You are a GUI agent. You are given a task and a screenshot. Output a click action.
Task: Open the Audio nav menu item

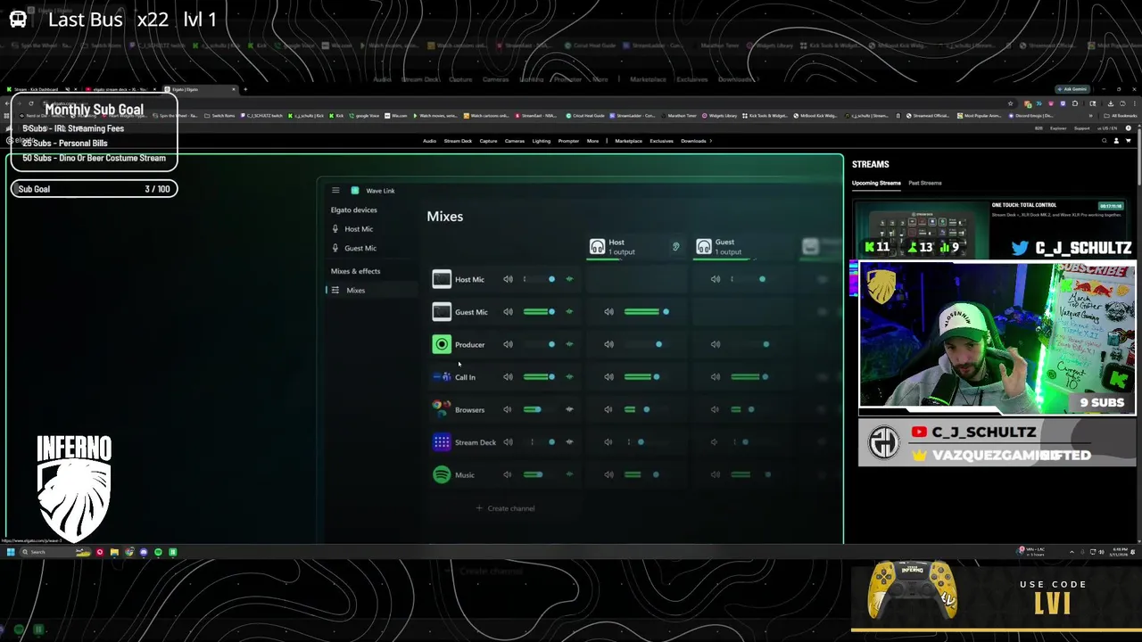(x=429, y=141)
